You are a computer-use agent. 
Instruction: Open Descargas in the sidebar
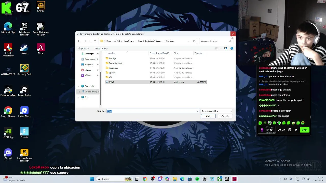89,54
